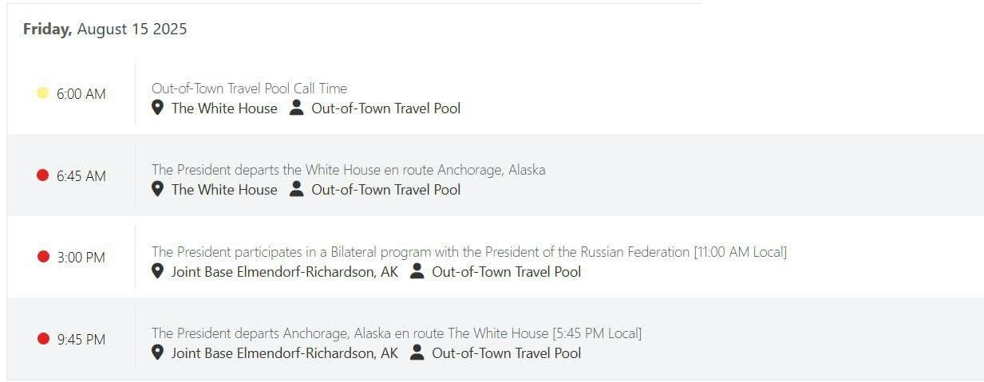Click the red status dot at 9:45 PM

tap(43, 339)
